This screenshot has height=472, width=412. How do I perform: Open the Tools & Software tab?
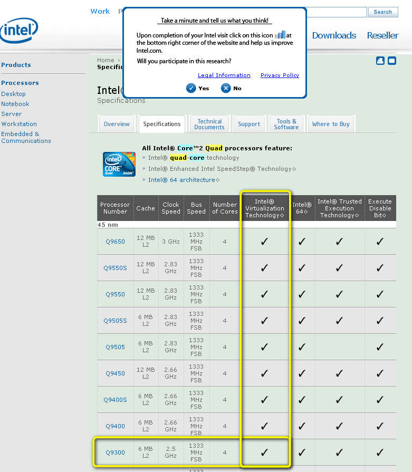coord(286,124)
